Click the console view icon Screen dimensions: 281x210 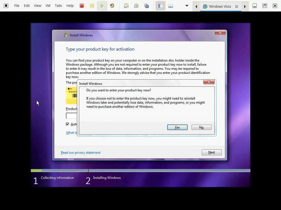point(171,6)
